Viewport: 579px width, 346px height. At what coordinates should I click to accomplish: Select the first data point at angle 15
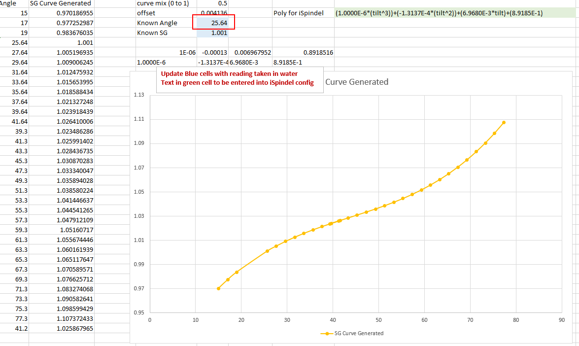click(218, 288)
